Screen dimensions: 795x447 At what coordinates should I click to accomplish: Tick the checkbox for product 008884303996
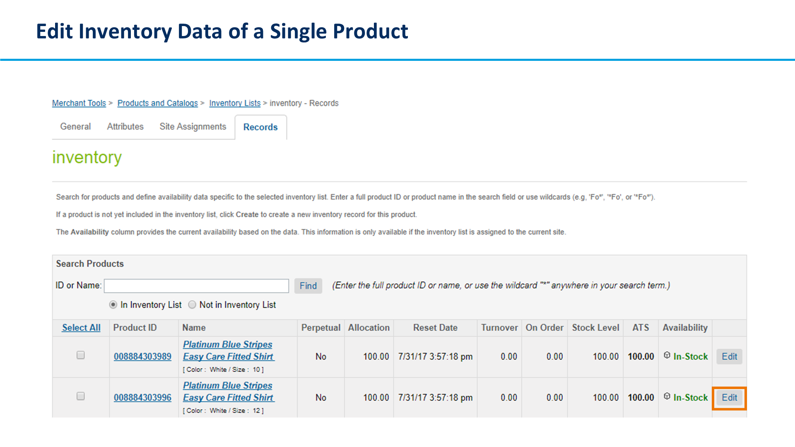point(81,396)
